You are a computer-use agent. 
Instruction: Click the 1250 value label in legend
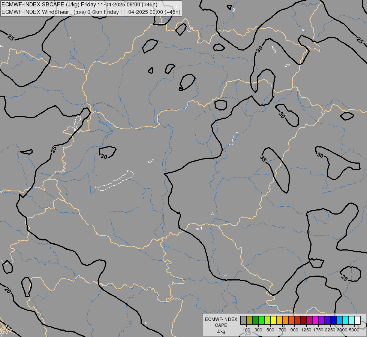(306, 330)
